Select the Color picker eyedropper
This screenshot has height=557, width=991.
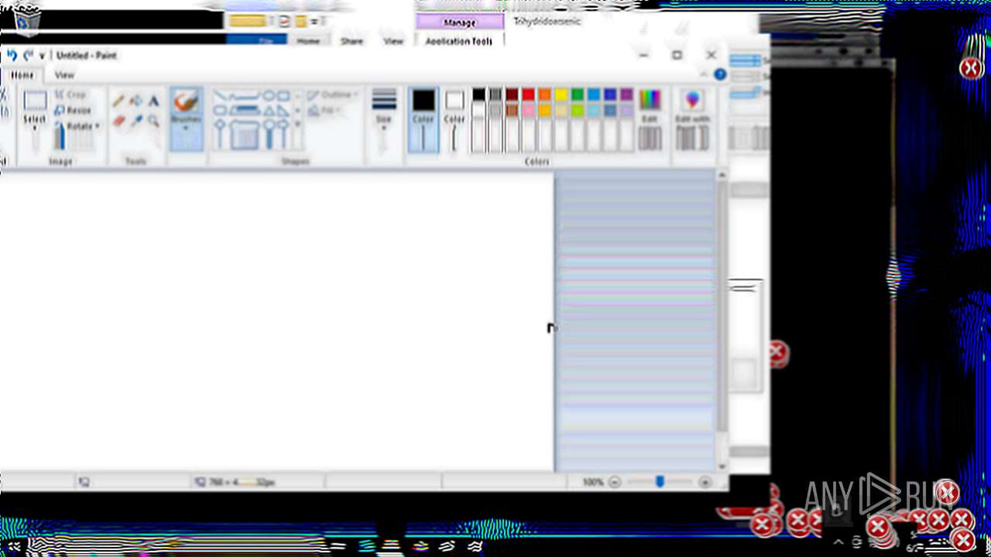click(136, 121)
